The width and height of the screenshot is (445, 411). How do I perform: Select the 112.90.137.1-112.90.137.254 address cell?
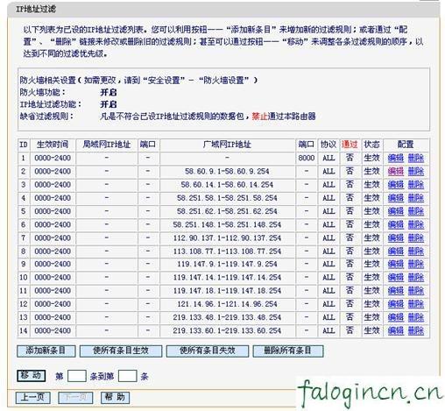(x=227, y=238)
